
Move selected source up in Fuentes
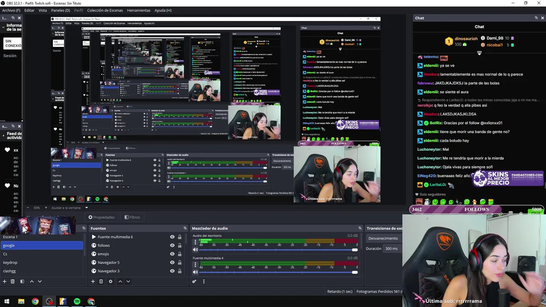(120, 281)
